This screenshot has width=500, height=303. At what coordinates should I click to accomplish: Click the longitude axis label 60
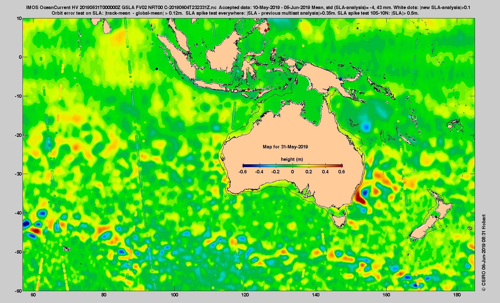[x=33, y=295]
